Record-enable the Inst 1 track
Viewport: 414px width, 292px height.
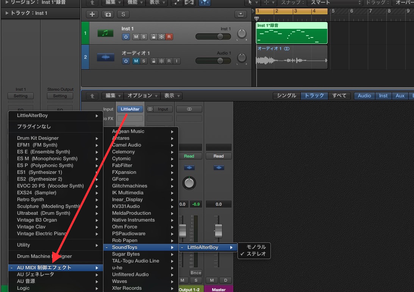pyautogui.click(x=169, y=37)
